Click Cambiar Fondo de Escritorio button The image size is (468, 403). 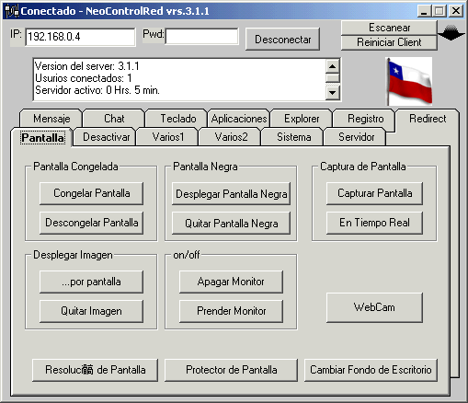click(x=371, y=370)
